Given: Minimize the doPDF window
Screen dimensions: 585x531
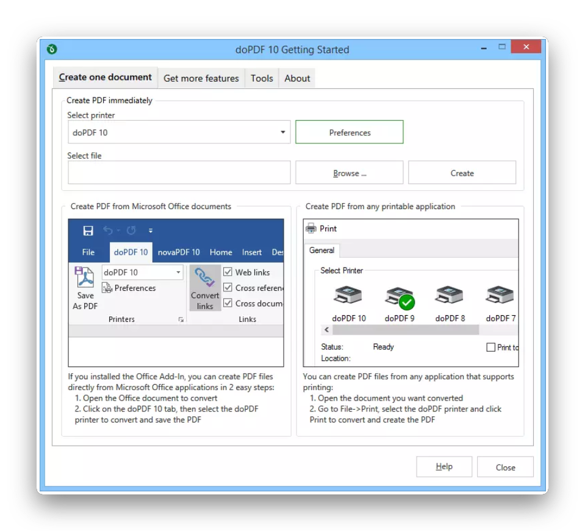Looking at the screenshot, I should click(484, 48).
